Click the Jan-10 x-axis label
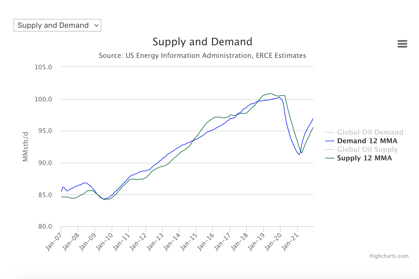 (x=105, y=242)
